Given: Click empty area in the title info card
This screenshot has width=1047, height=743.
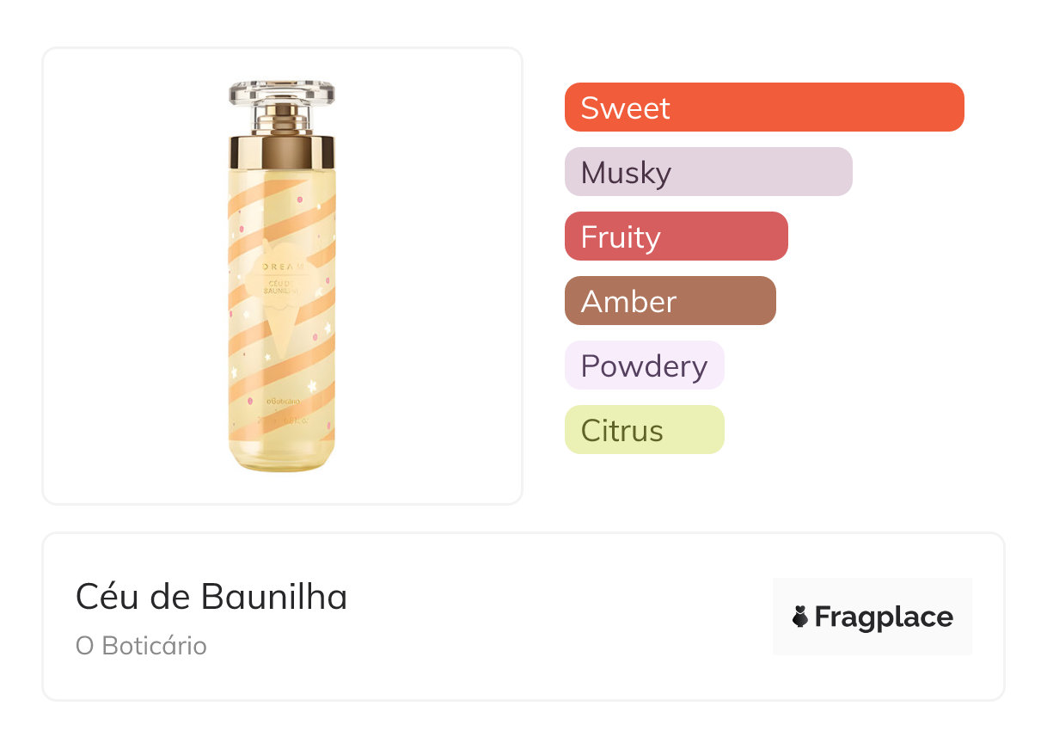Looking at the screenshot, I should tap(559, 619).
